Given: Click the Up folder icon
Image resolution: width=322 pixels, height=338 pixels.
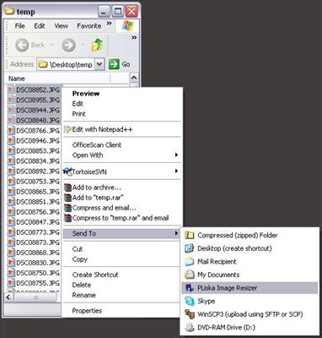Looking at the screenshot, I should [x=97, y=45].
